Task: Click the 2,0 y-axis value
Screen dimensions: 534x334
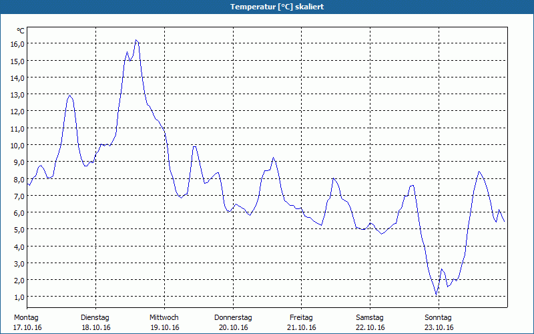Action: 19,280
